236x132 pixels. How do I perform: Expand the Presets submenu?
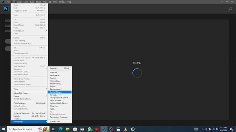click(x=29, y=96)
